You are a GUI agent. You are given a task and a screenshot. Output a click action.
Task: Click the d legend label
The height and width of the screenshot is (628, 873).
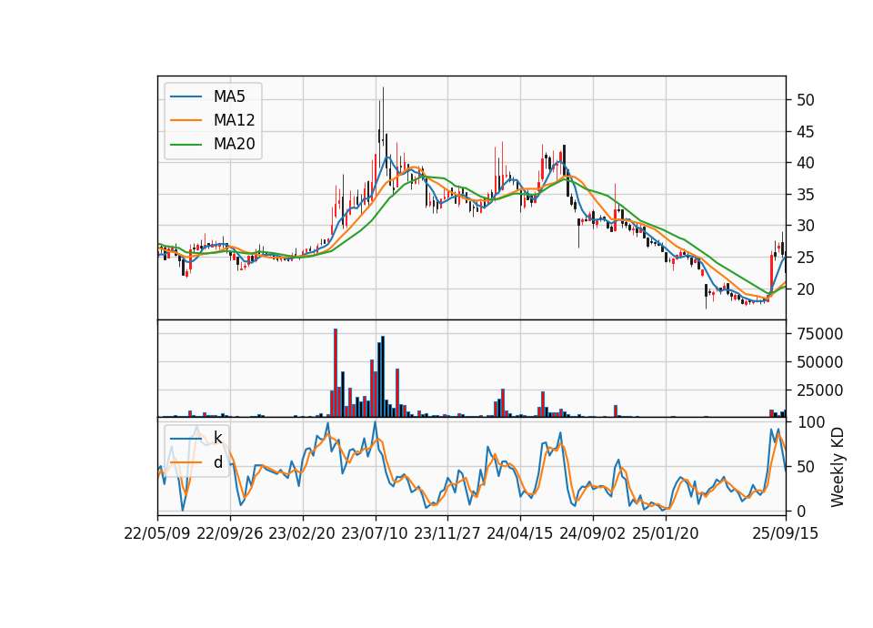tap(218, 462)
